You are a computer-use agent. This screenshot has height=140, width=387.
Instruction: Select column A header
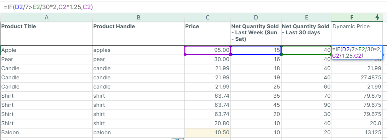coord(46,18)
